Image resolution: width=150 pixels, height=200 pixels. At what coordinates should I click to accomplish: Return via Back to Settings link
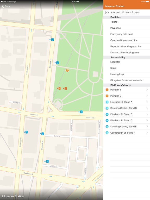click(8, 2)
